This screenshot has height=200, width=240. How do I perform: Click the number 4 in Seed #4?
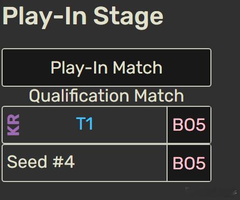pyautogui.click(x=69, y=162)
